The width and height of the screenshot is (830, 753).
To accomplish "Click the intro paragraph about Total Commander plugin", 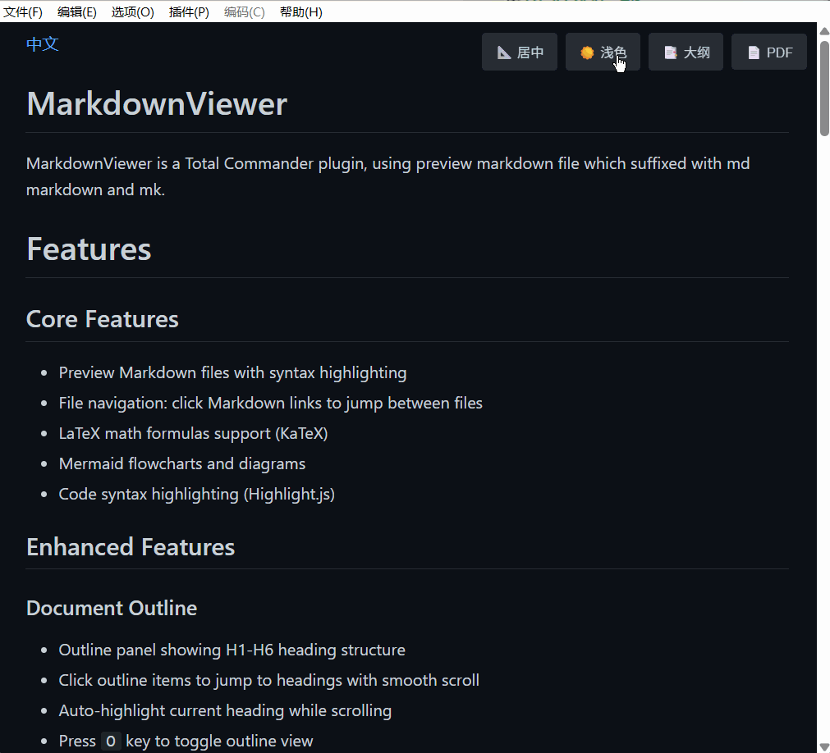I will pyautogui.click(x=387, y=176).
